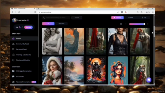165x93 pixels.
Task: Open the grayscale woman sketch image
Action: (52, 41)
